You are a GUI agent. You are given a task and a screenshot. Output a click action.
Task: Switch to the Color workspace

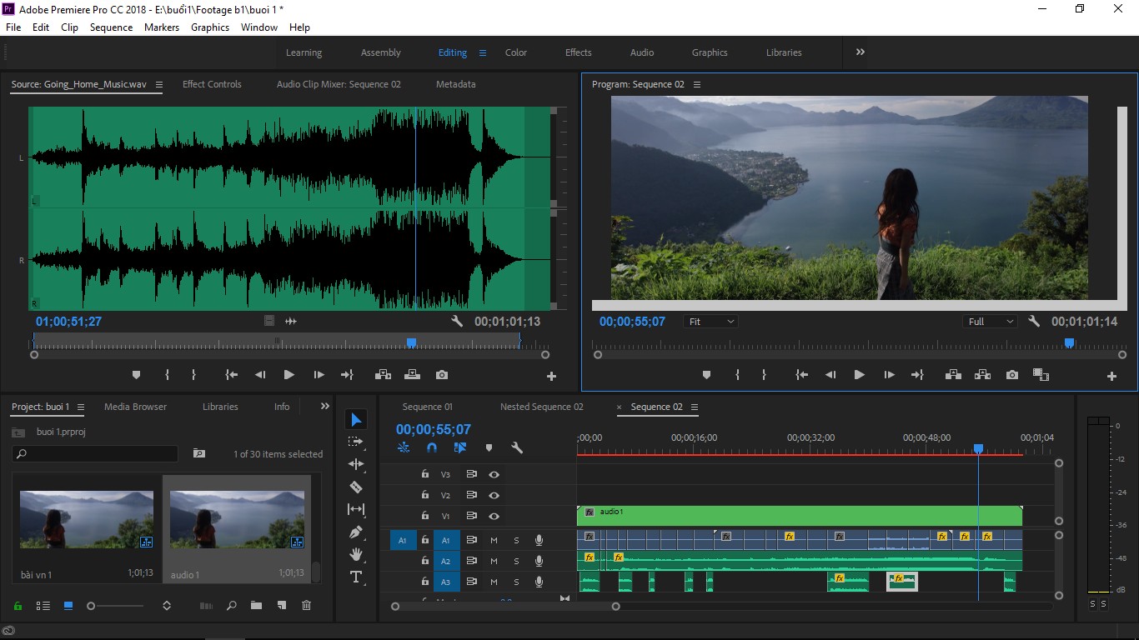click(516, 52)
